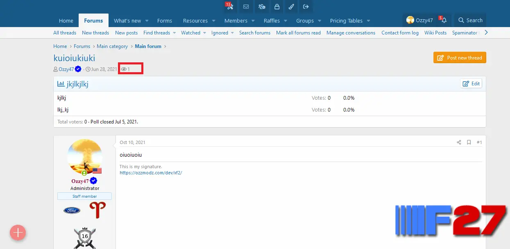The height and width of the screenshot is (249, 510).
Task: Click the red floating plus button
Action: click(x=18, y=233)
